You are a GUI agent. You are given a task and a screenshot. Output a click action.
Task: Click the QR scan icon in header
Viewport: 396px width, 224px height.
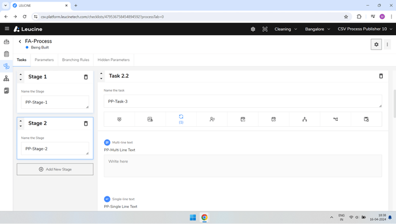click(265, 29)
